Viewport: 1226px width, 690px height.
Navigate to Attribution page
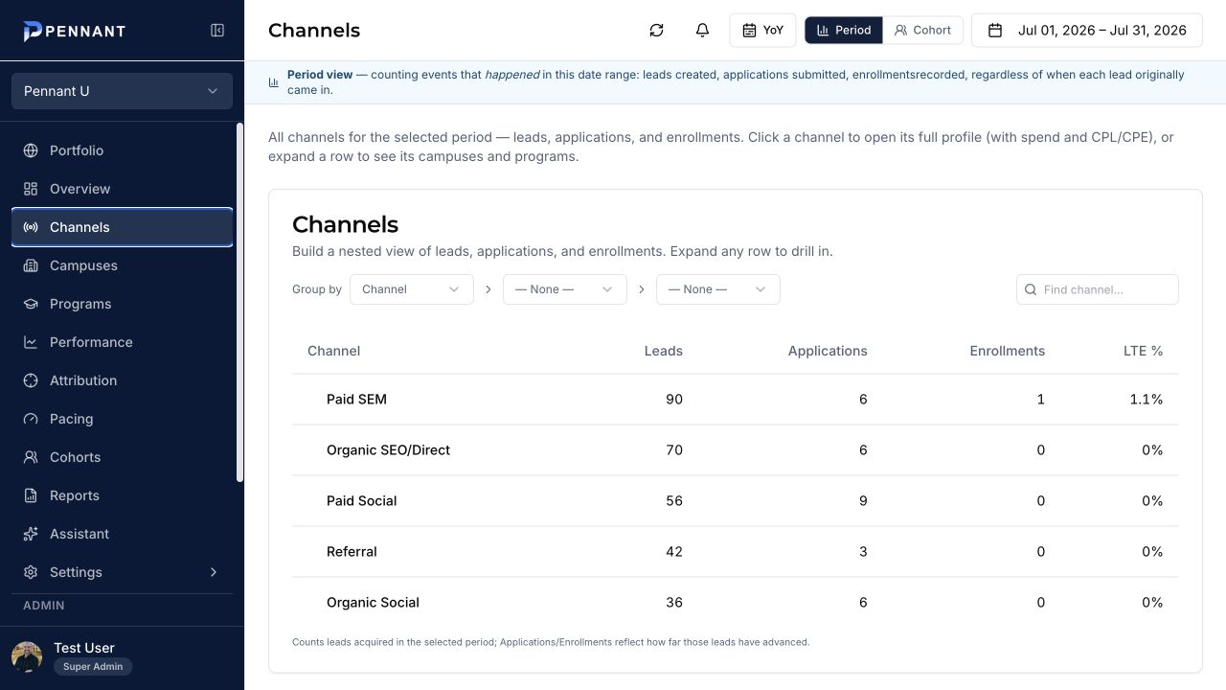click(122, 380)
